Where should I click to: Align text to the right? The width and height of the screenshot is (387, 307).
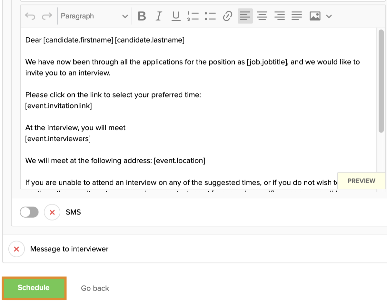pos(280,16)
